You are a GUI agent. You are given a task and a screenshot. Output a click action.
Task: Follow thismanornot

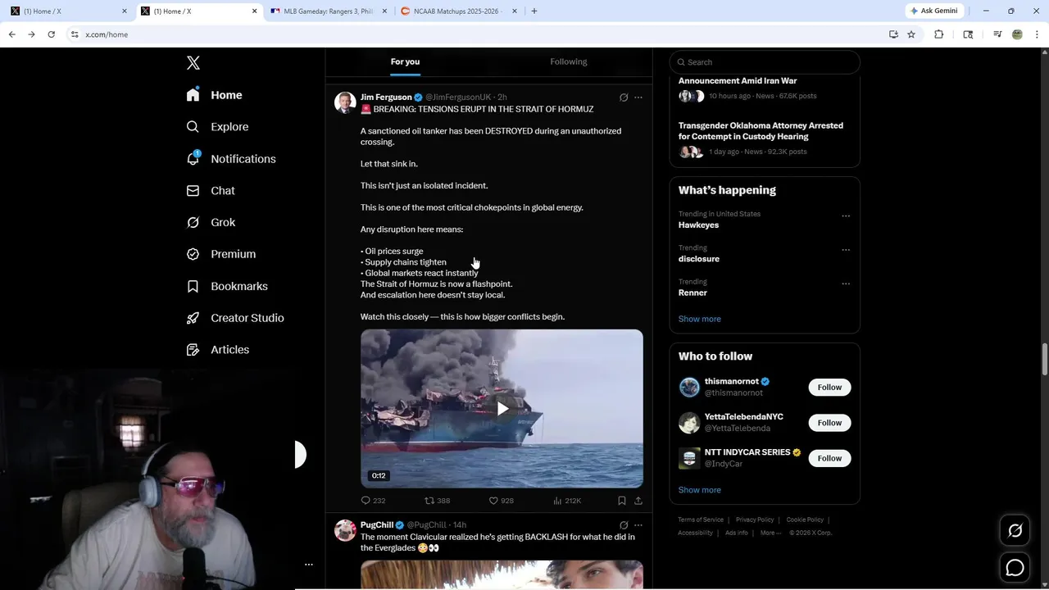[x=829, y=387]
